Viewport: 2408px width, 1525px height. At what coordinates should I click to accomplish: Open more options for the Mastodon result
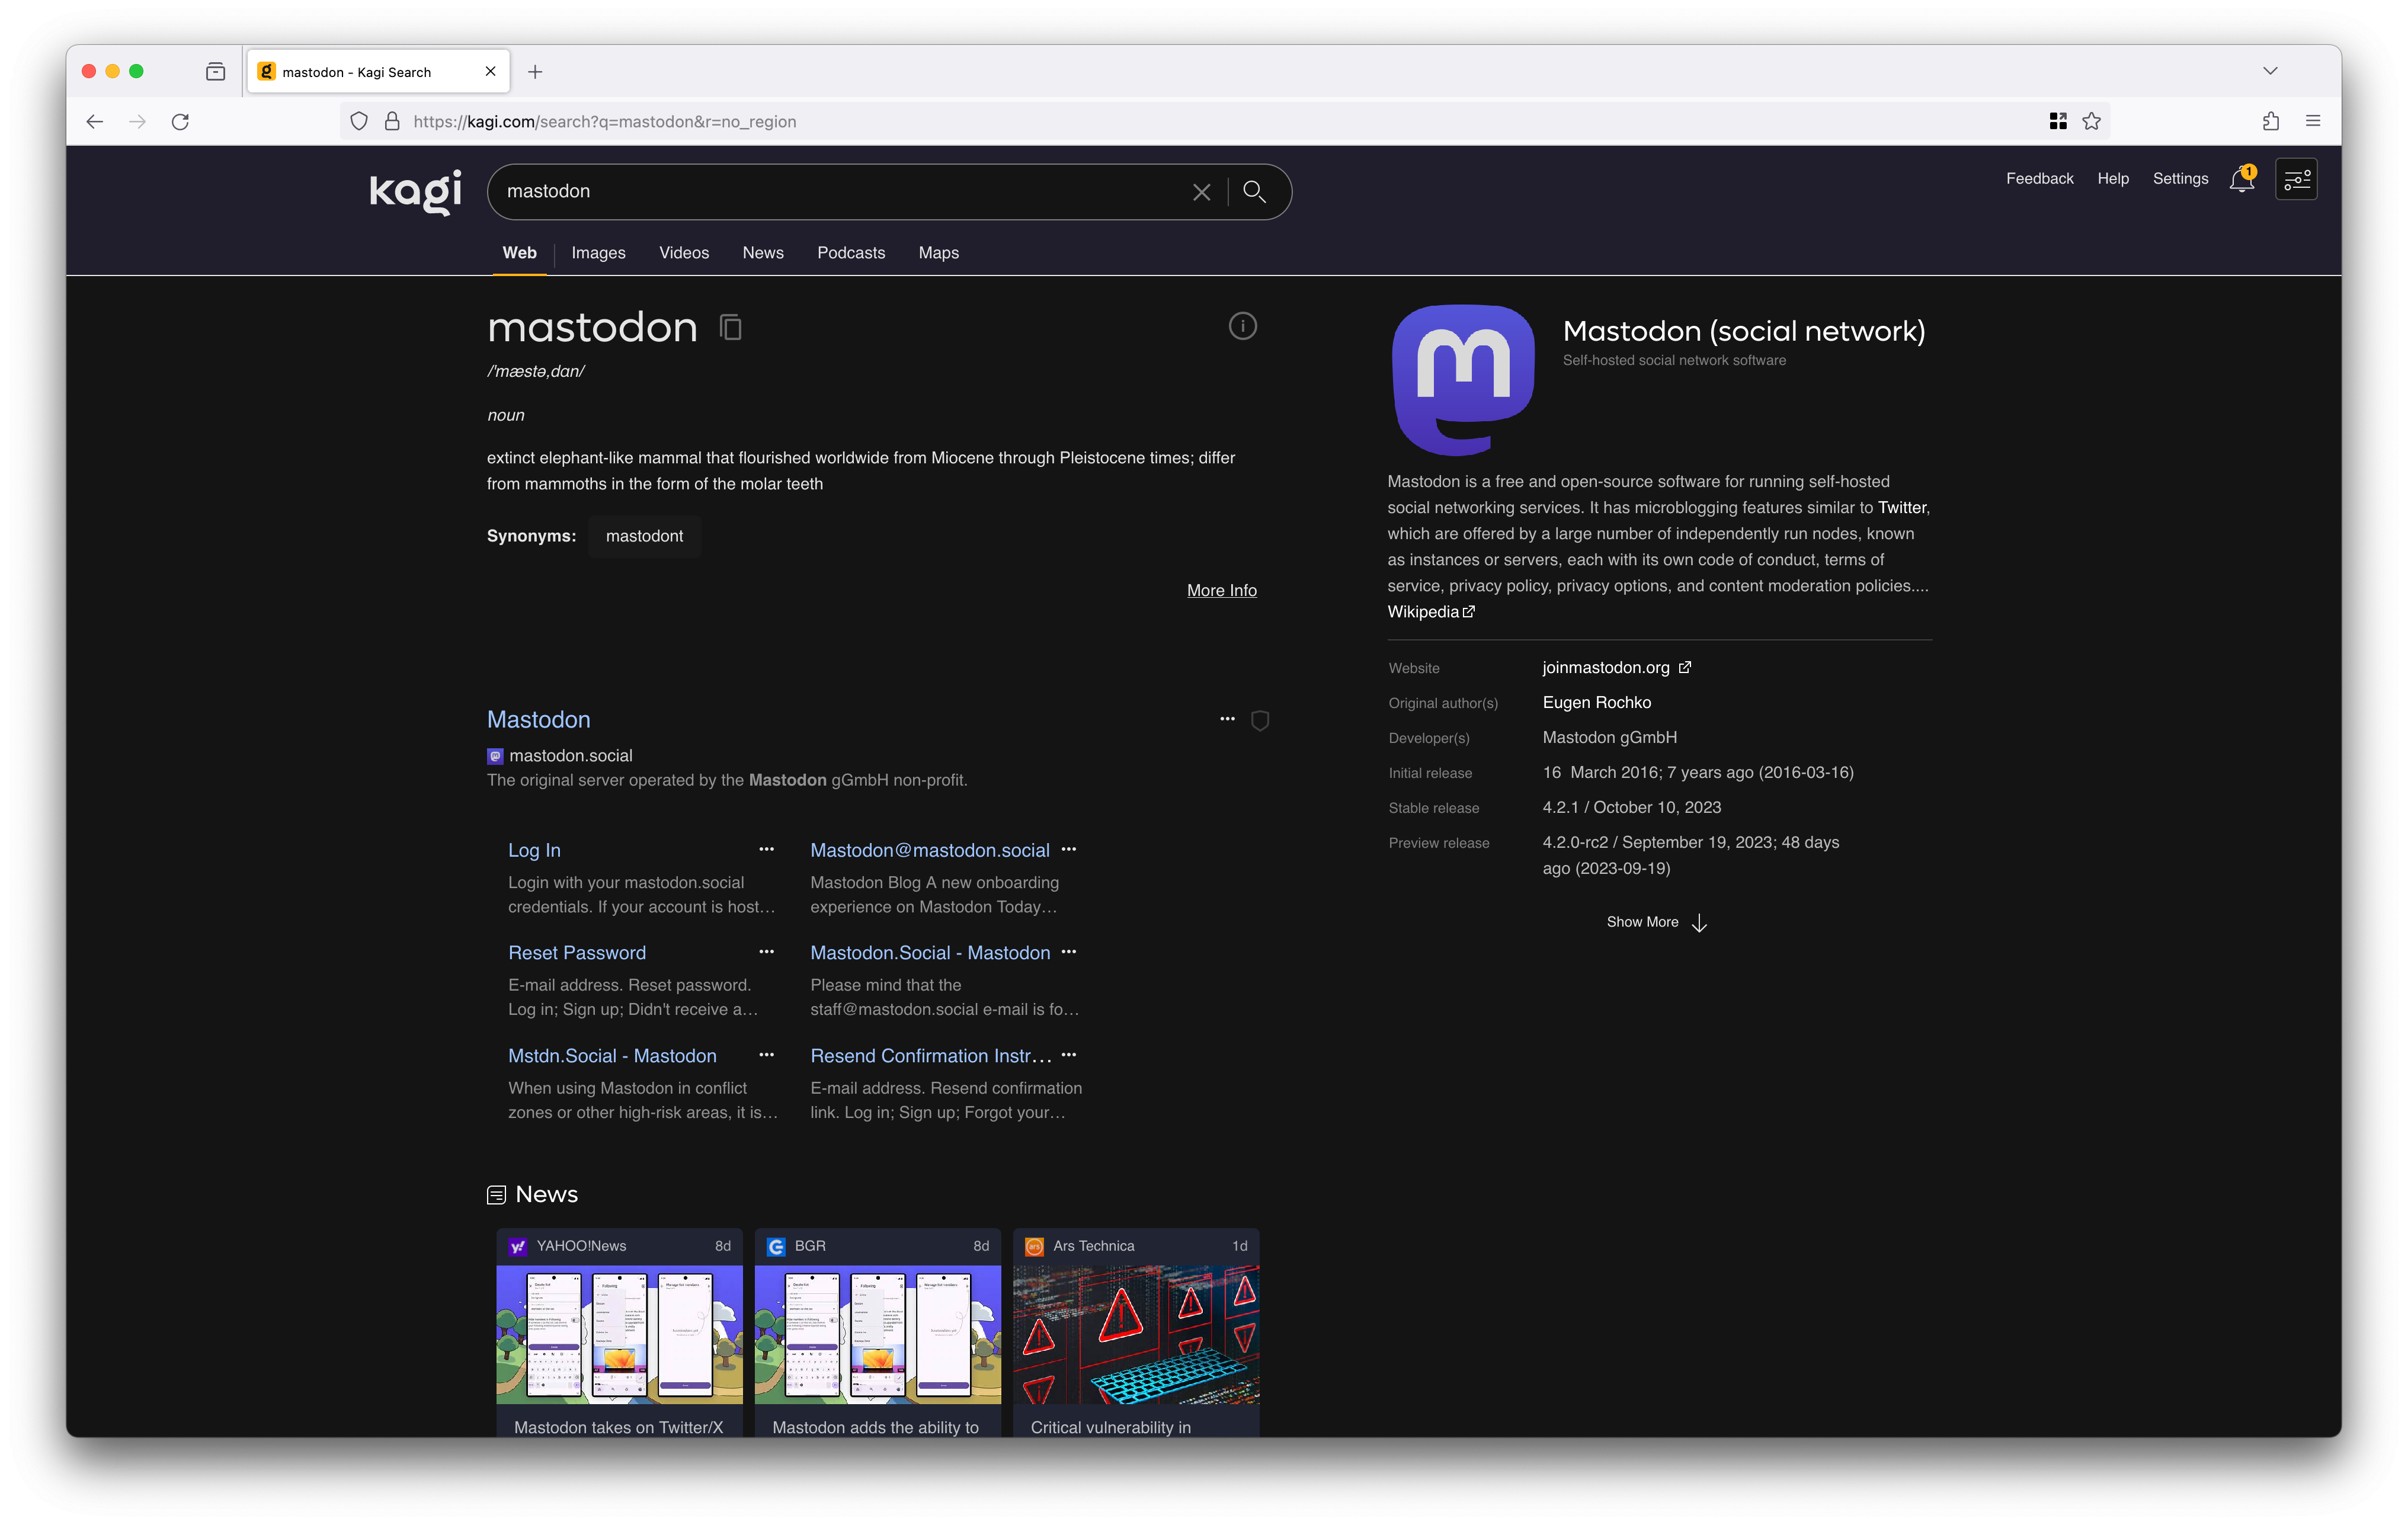point(1227,719)
